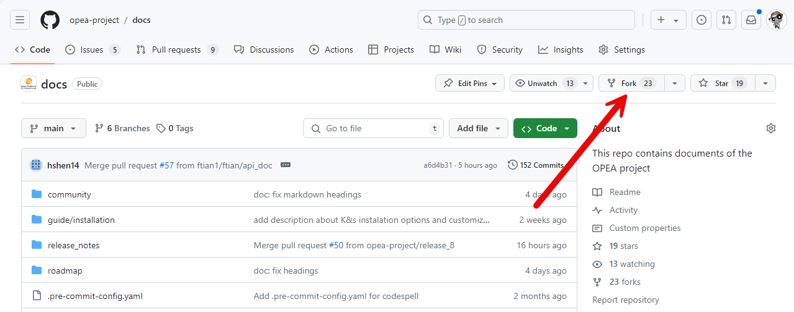
Task: View 0 Tags link
Action: click(x=175, y=128)
